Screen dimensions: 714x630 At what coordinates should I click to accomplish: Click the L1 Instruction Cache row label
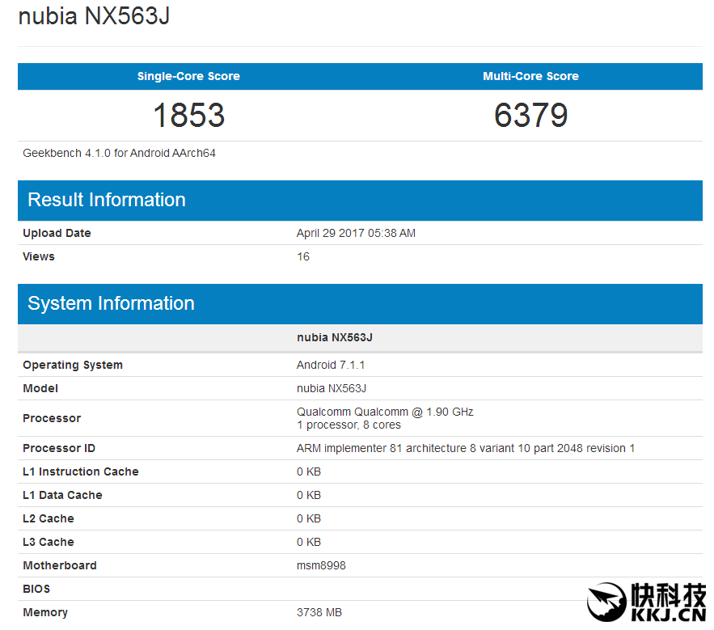click(x=81, y=471)
